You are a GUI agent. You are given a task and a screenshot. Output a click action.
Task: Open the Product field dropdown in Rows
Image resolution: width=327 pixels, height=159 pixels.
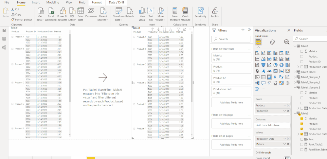pos(284,106)
